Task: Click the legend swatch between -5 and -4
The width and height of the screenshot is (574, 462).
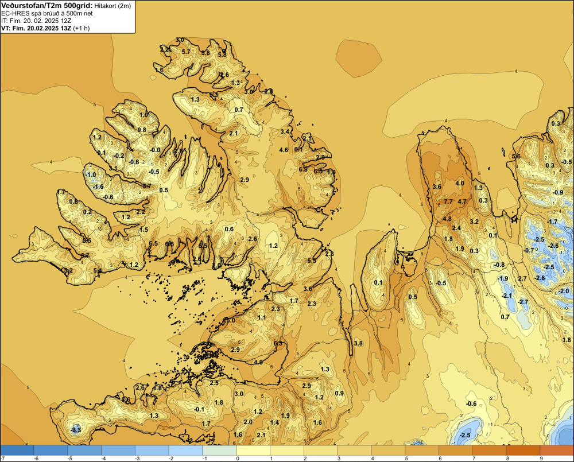Action: pyautogui.click(x=84, y=451)
